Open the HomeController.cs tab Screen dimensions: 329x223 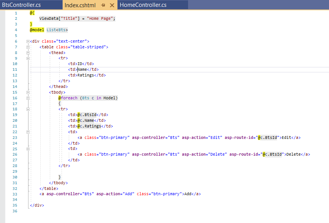tap(144, 5)
